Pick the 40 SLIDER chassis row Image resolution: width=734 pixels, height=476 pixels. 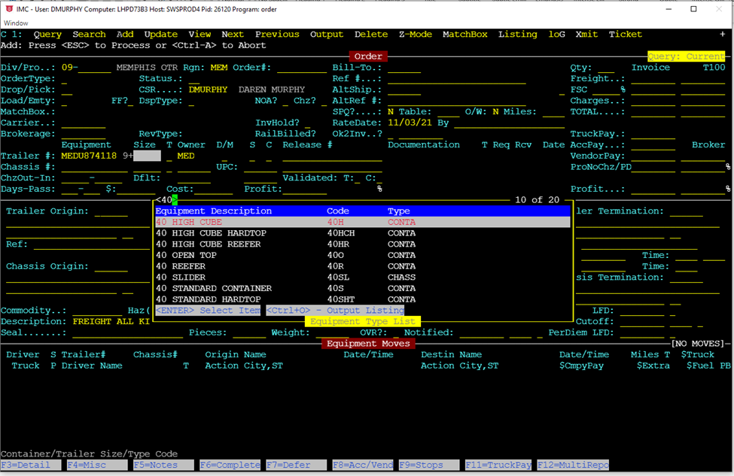(362, 277)
